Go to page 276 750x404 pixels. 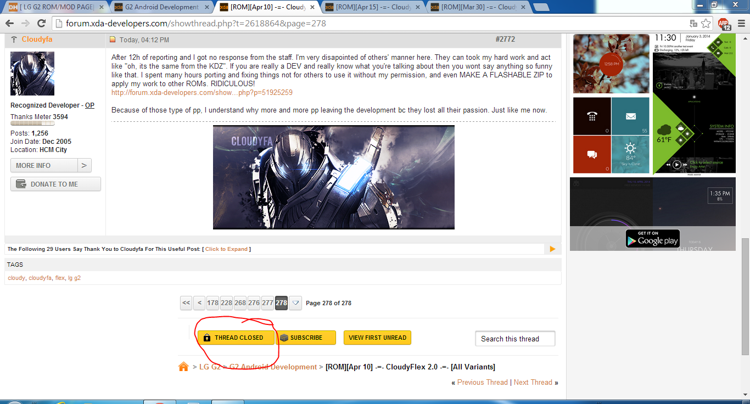[254, 303]
